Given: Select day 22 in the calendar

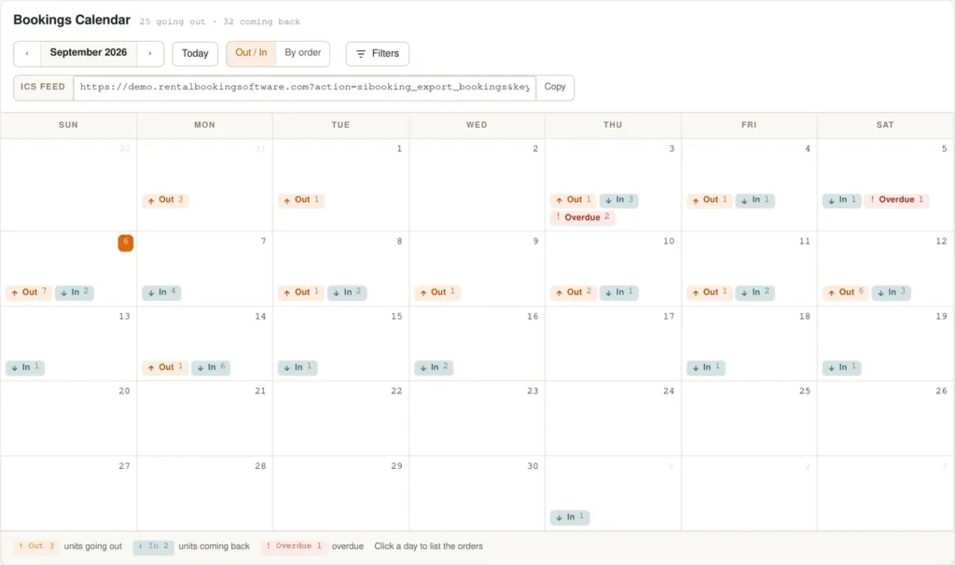Looking at the screenshot, I should pyautogui.click(x=340, y=419).
